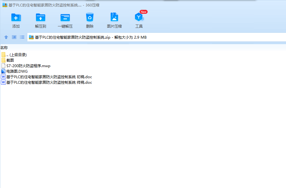
Task: Go up one level with the arrow icon
Action: point(6,37)
